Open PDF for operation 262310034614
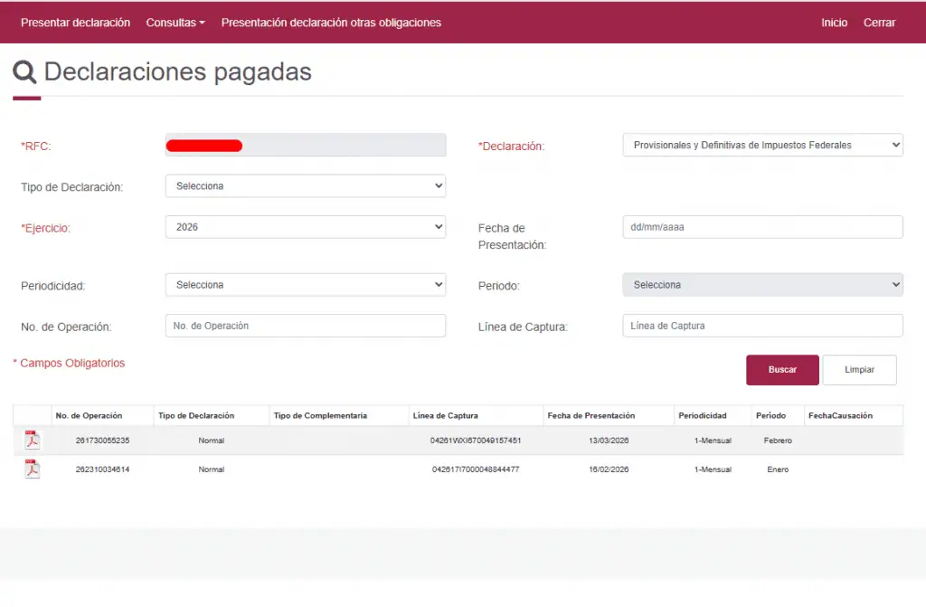This screenshot has width=926, height=607. point(33,469)
